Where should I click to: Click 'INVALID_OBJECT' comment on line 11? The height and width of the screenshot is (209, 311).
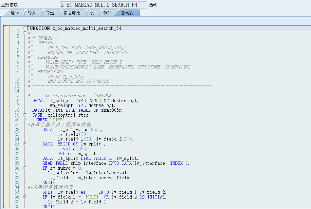click(x=66, y=77)
